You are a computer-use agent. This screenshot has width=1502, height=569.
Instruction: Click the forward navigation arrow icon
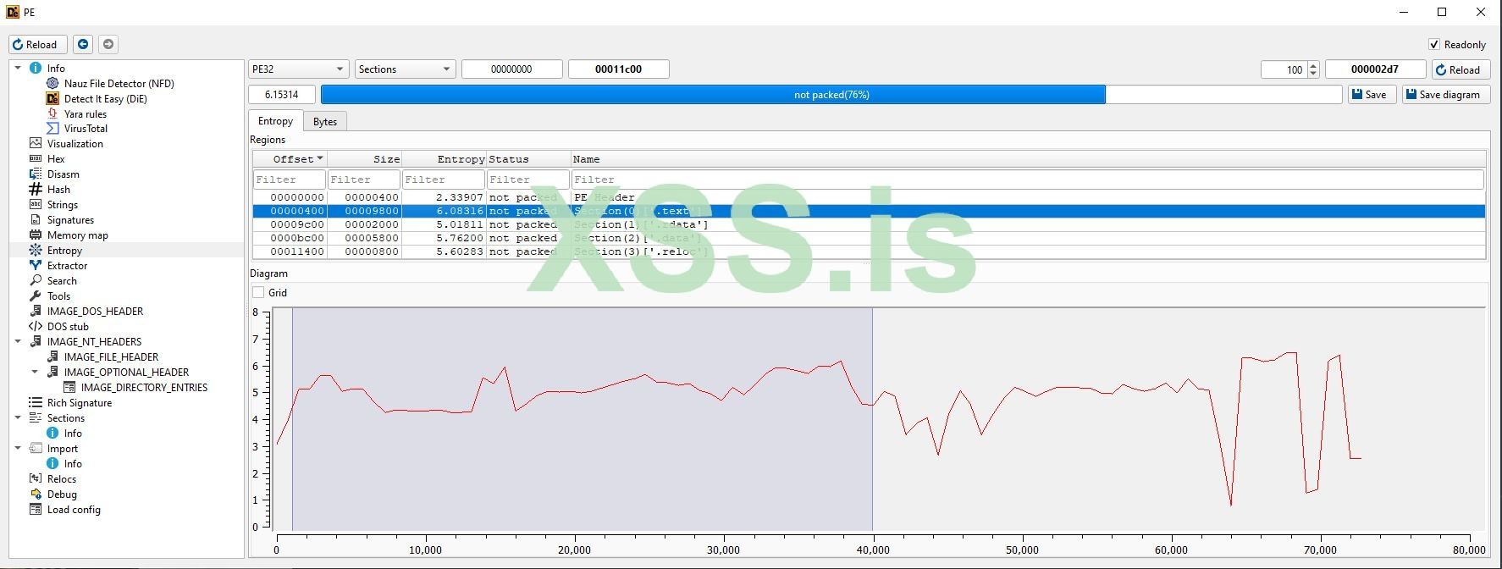click(x=108, y=44)
